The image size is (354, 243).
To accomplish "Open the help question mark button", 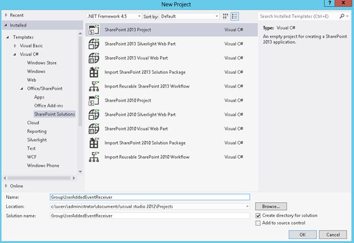I will (330, 3).
